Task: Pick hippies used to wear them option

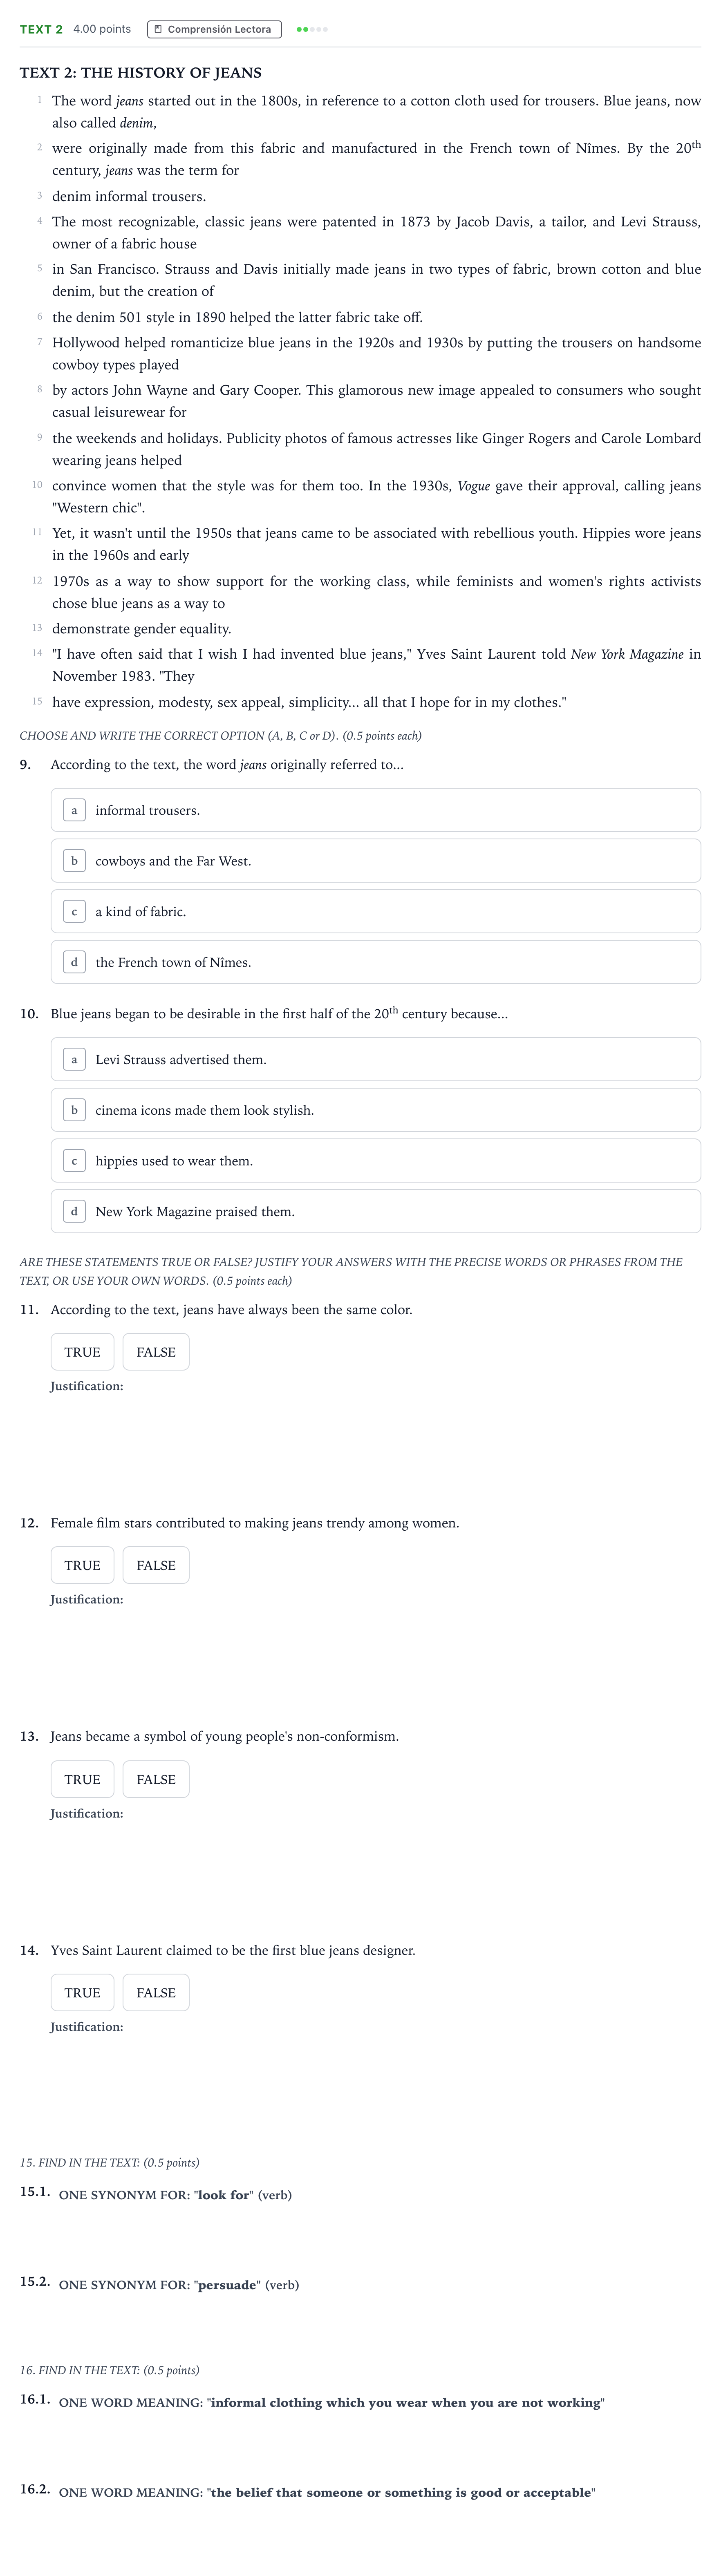Action: (375, 1161)
